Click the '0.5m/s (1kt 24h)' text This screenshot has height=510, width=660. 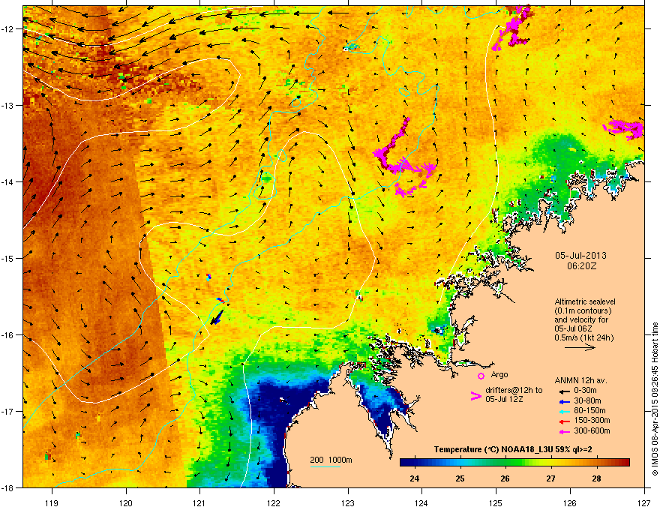tap(583, 337)
